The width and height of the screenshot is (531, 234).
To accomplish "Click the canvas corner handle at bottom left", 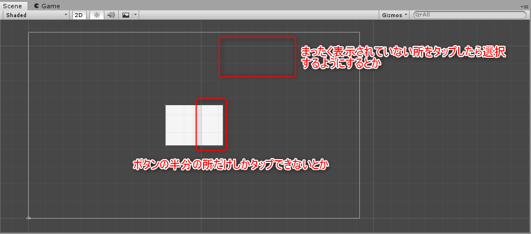I will [29, 218].
